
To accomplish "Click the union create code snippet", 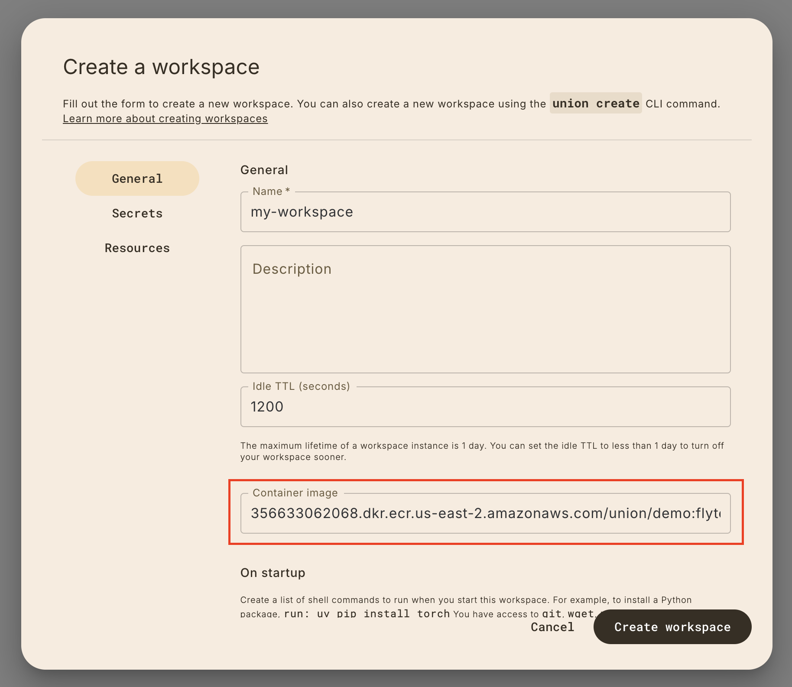I will tap(595, 104).
